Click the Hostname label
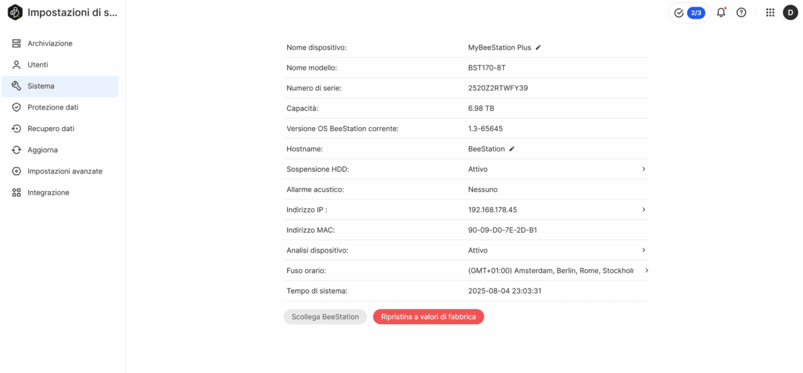The height and width of the screenshot is (373, 803). [x=304, y=149]
